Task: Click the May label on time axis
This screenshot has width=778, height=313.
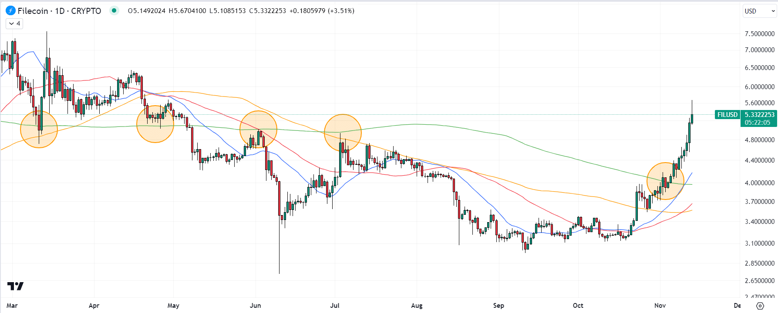Action: tap(173, 306)
